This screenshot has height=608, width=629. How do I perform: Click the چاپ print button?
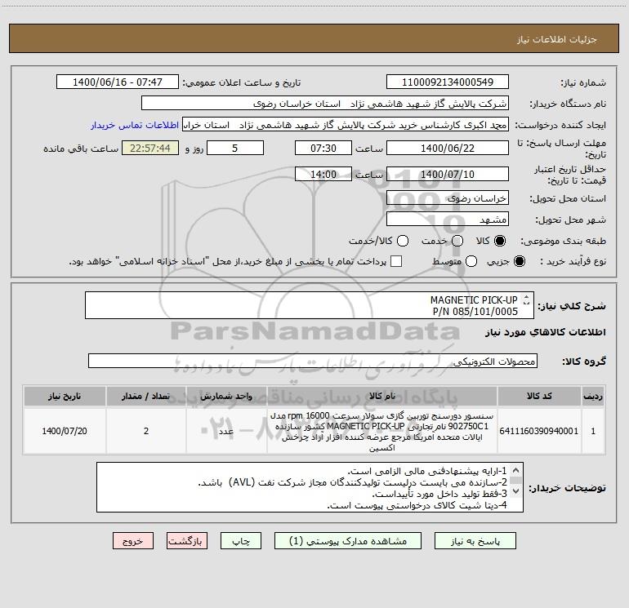point(241,541)
